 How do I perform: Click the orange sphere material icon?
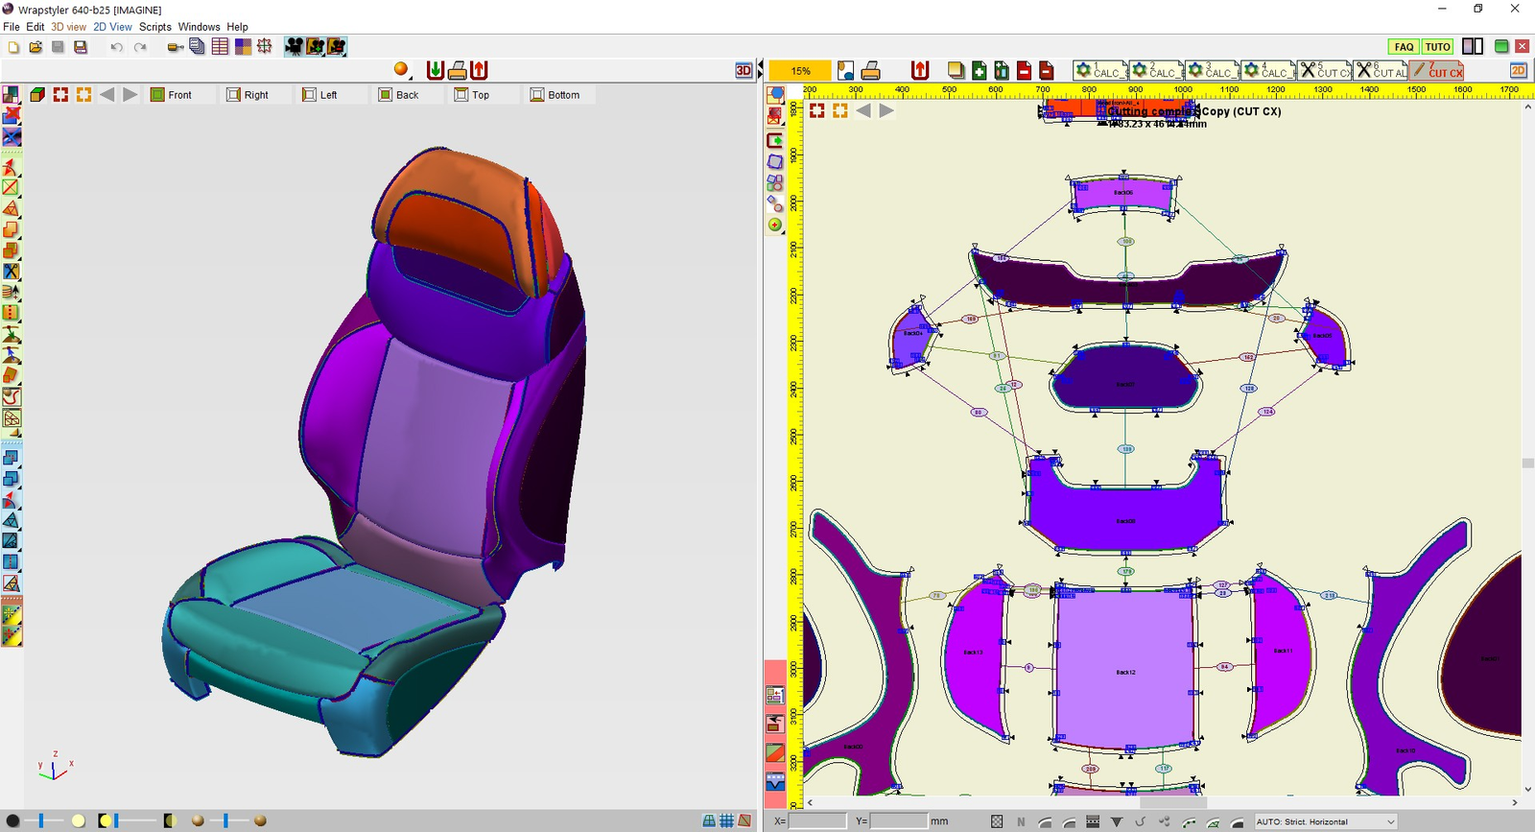coord(401,69)
